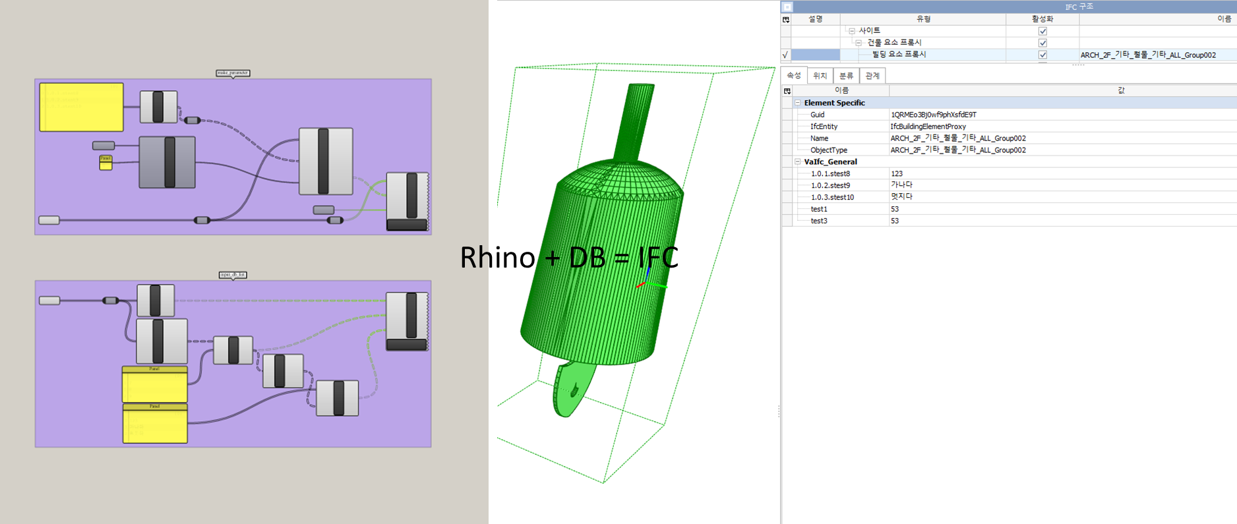The width and height of the screenshot is (1237, 524).
Task: Collapse the Element Specific property group
Action: tap(798, 103)
